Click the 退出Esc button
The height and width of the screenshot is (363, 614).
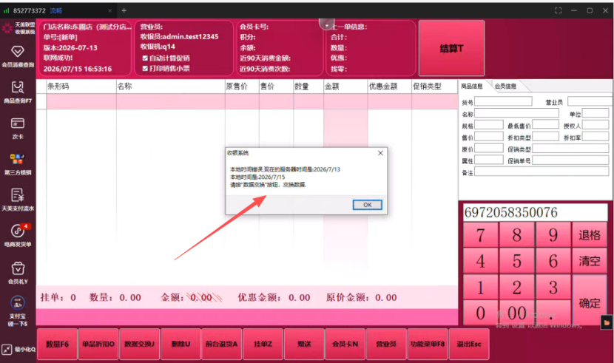tap(469, 344)
